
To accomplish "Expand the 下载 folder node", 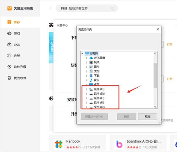I will click(86, 76).
